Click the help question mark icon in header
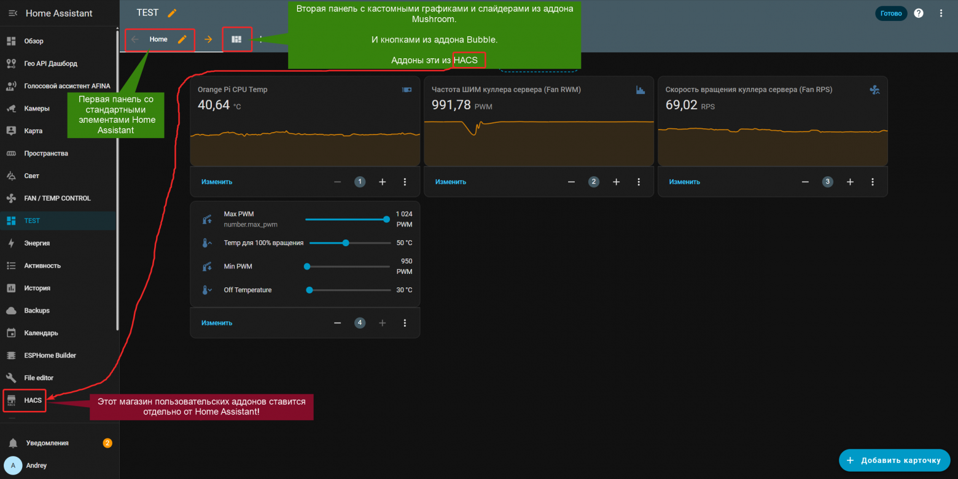The height and width of the screenshot is (479, 958). (918, 13)
